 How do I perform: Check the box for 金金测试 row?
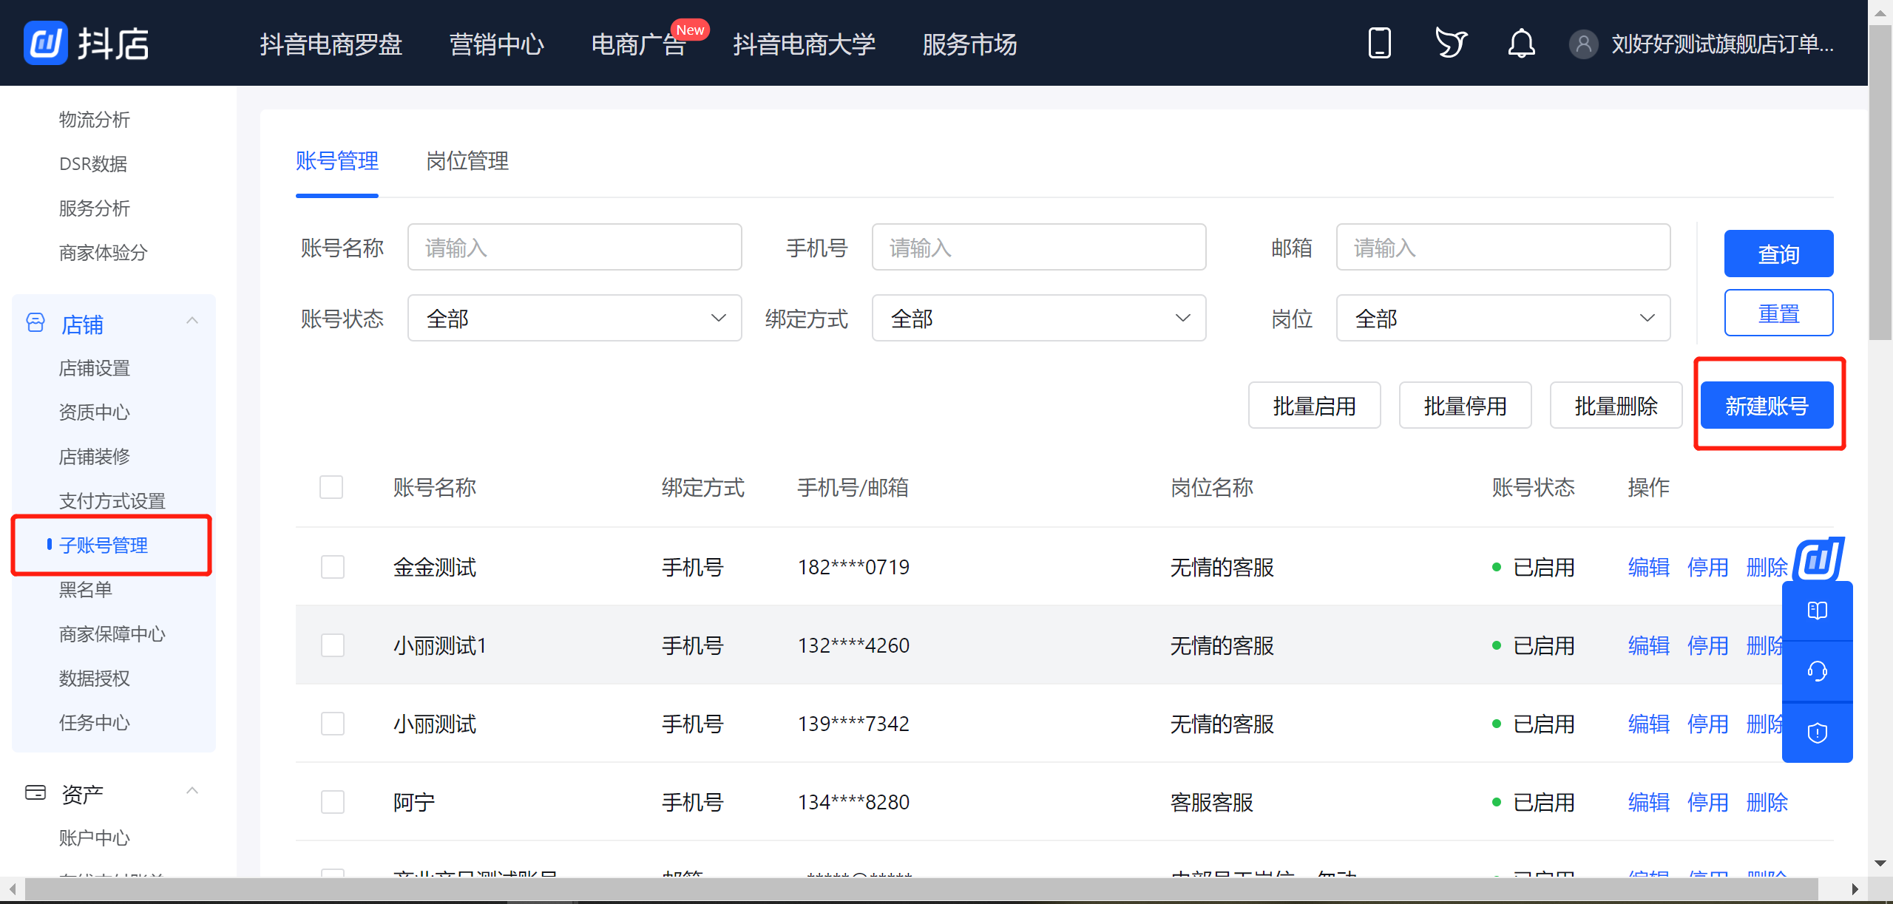point(333,567)
